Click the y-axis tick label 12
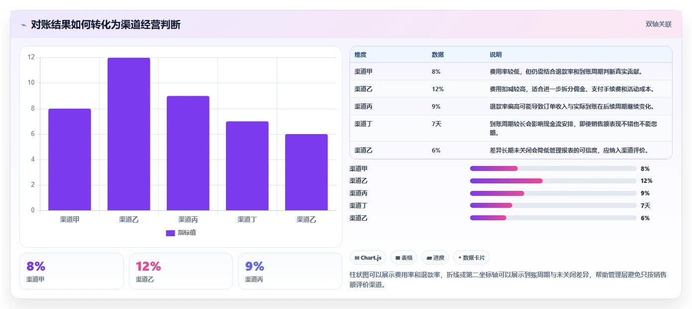The width and height of the screenshot is (692, 309). 31,57
